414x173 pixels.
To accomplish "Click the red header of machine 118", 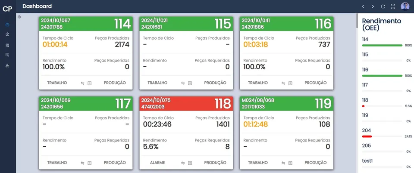I will pos(186,103).
